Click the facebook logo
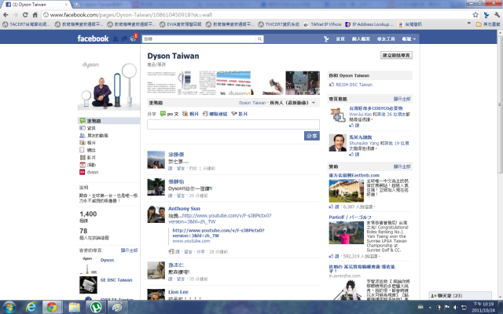 click(x=93, y=38)
